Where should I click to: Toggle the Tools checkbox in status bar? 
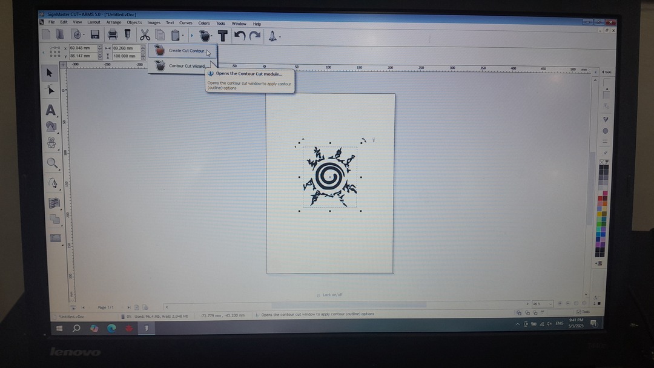(x=578, y=312)
